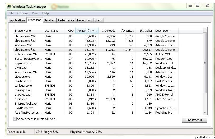Go to the Services tab
Screen dimensions: 215x139
point(49,20)
